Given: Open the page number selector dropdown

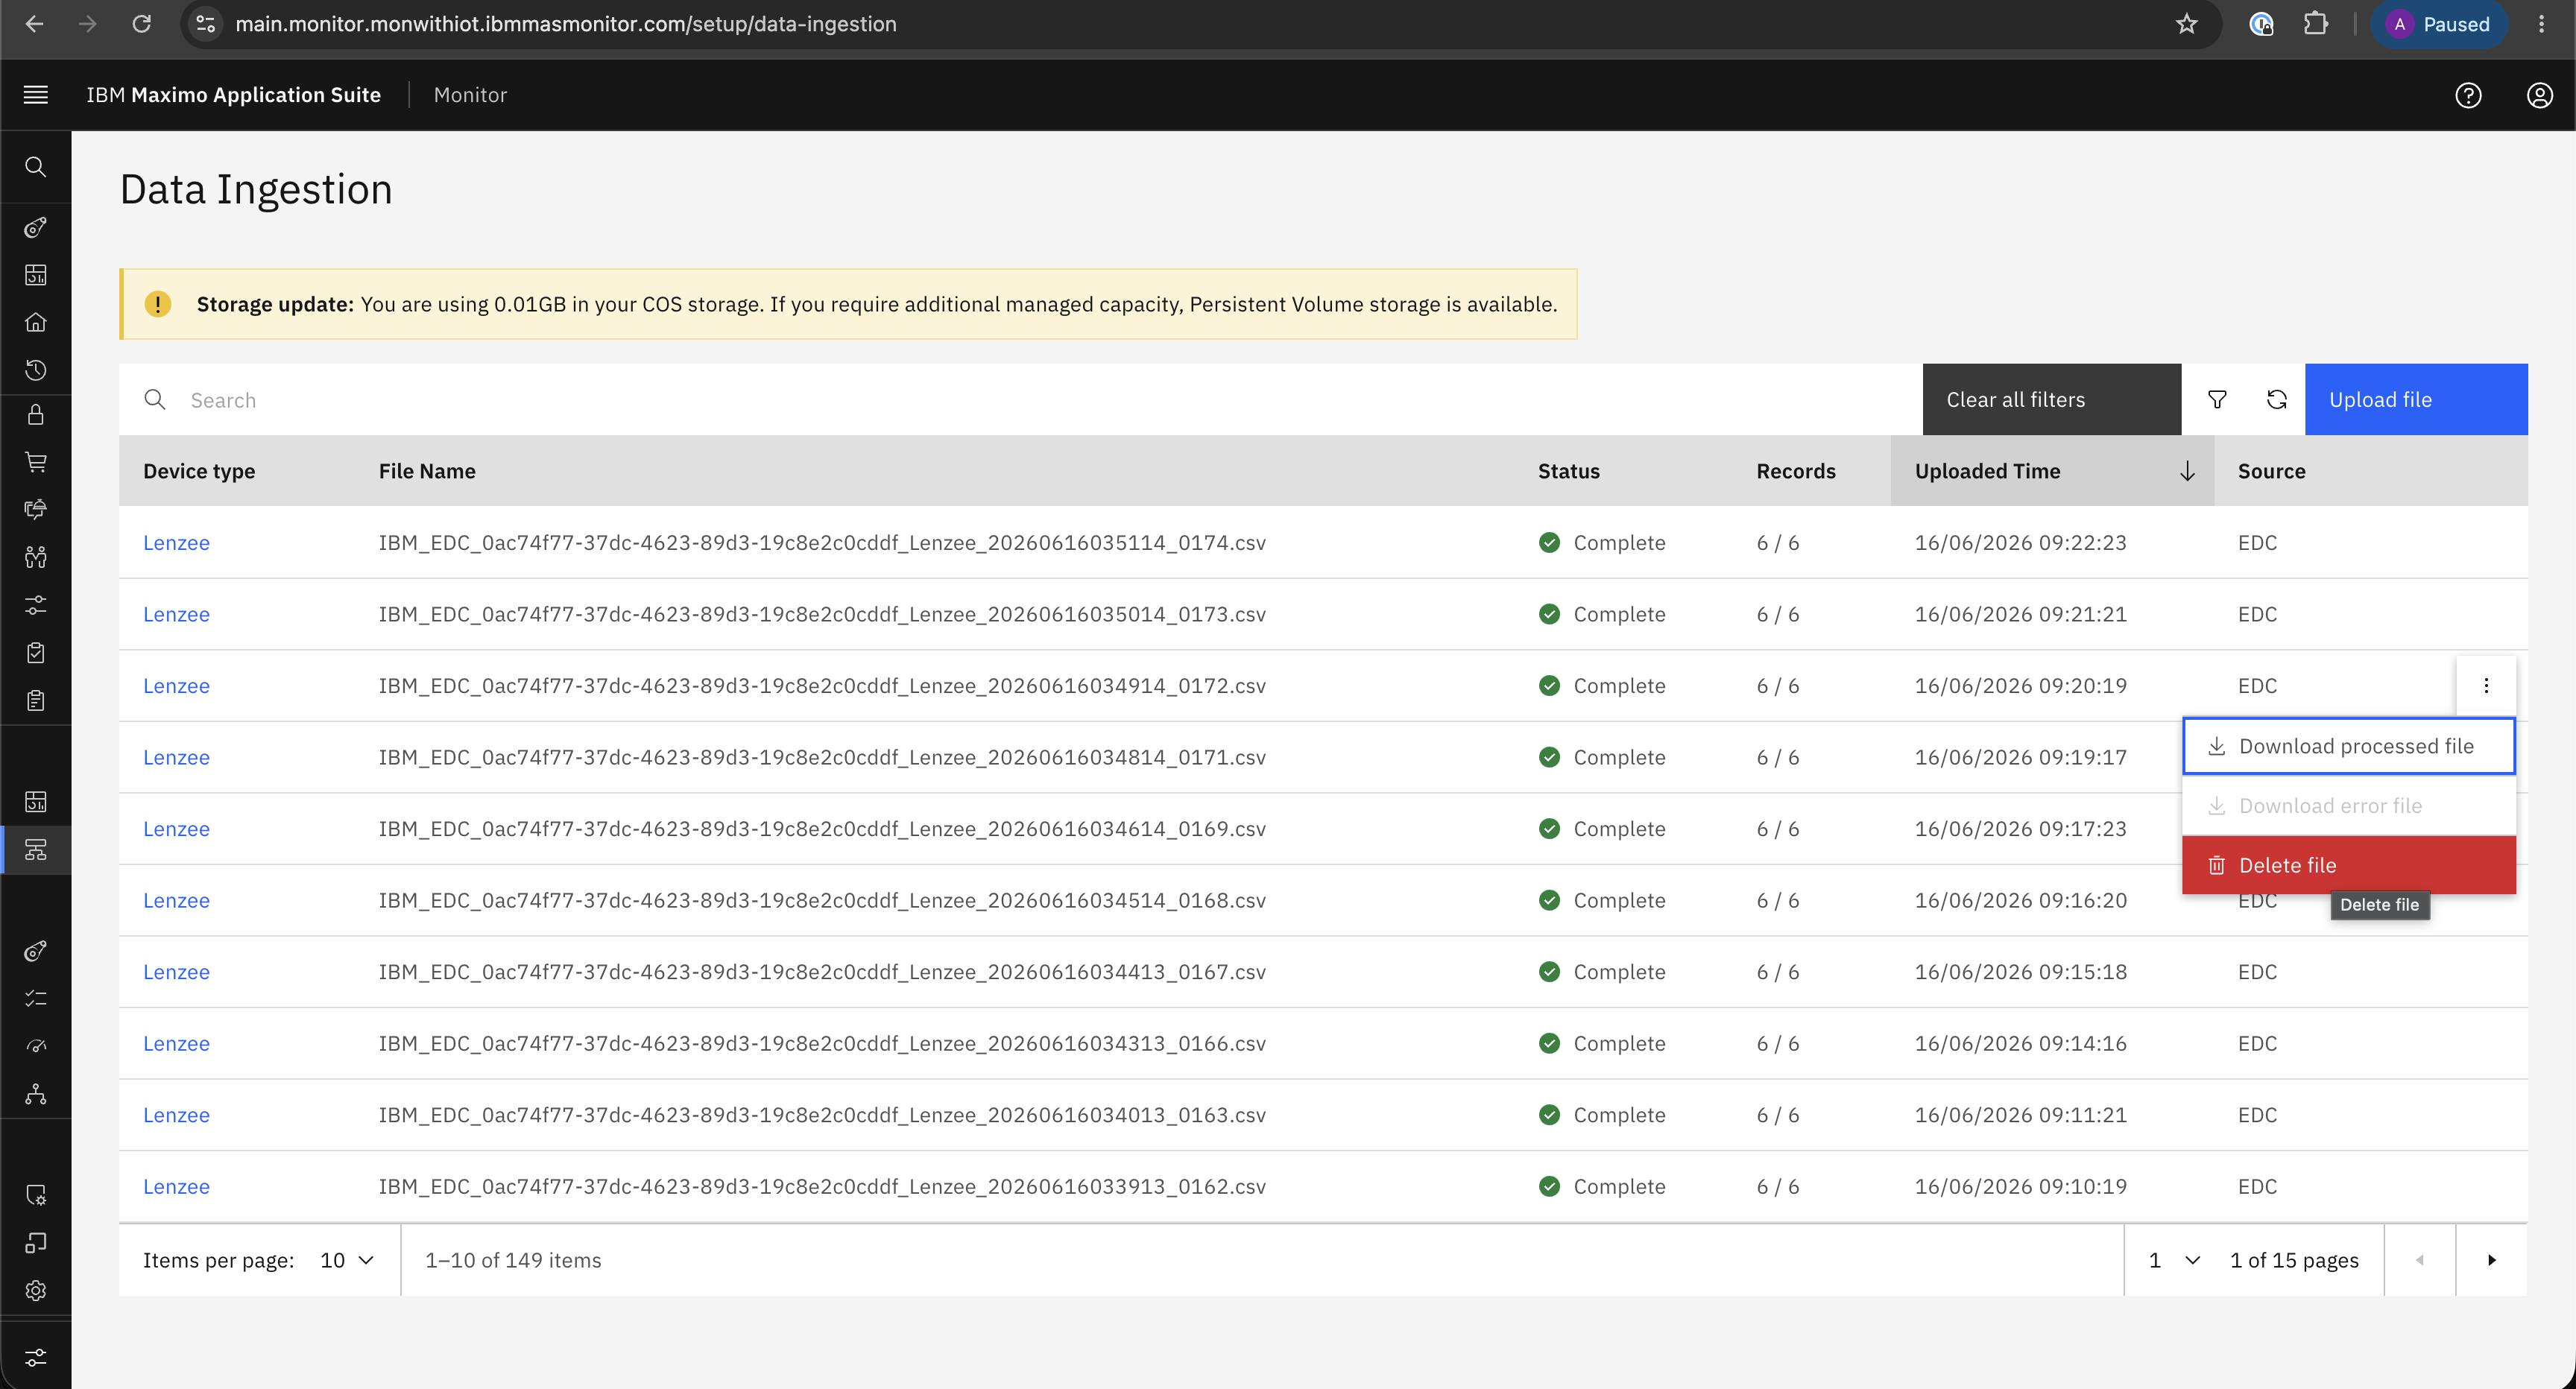Looking at the screenshot, I should point(2174,1260).
